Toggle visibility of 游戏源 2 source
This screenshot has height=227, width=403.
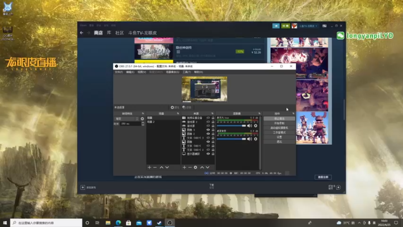click(x=208, y=122)
